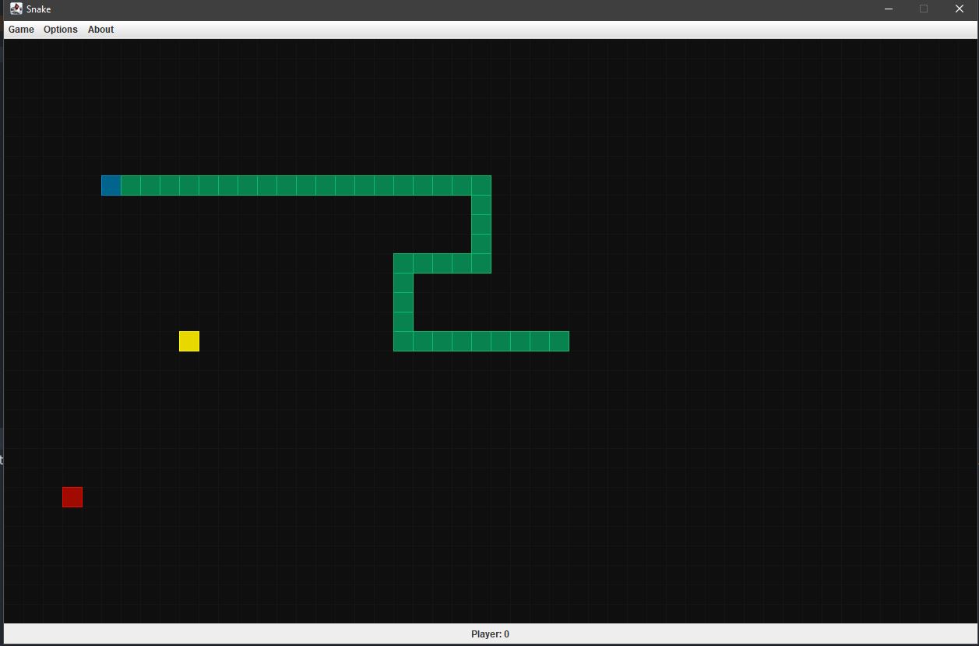
Task: Click the Snake application icon in the title bar
Action: click(x=16, y=9)
